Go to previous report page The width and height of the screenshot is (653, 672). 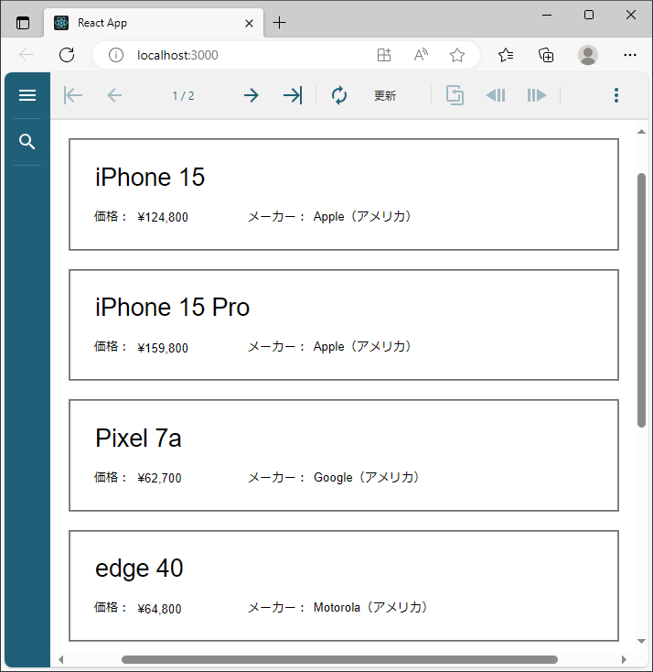(x=114, y=95)
